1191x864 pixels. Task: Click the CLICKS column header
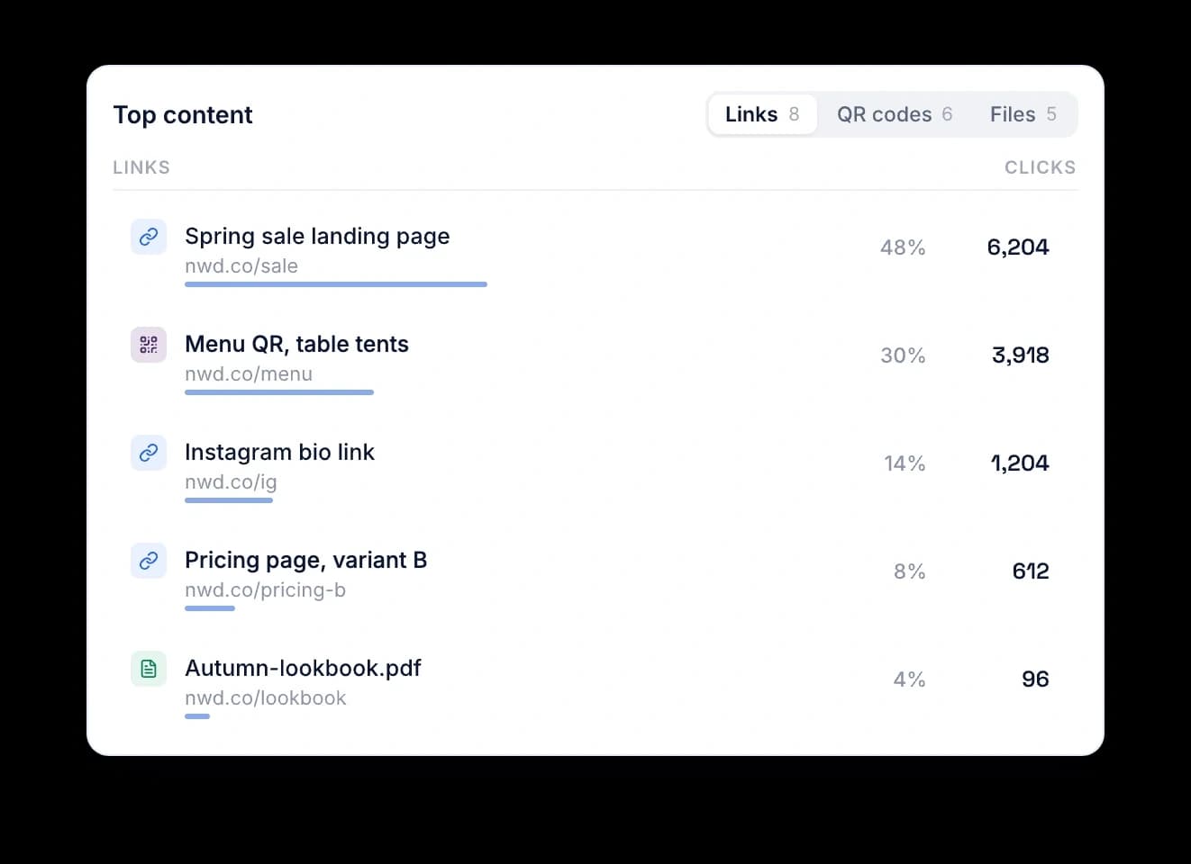[x=1041, y=167]
